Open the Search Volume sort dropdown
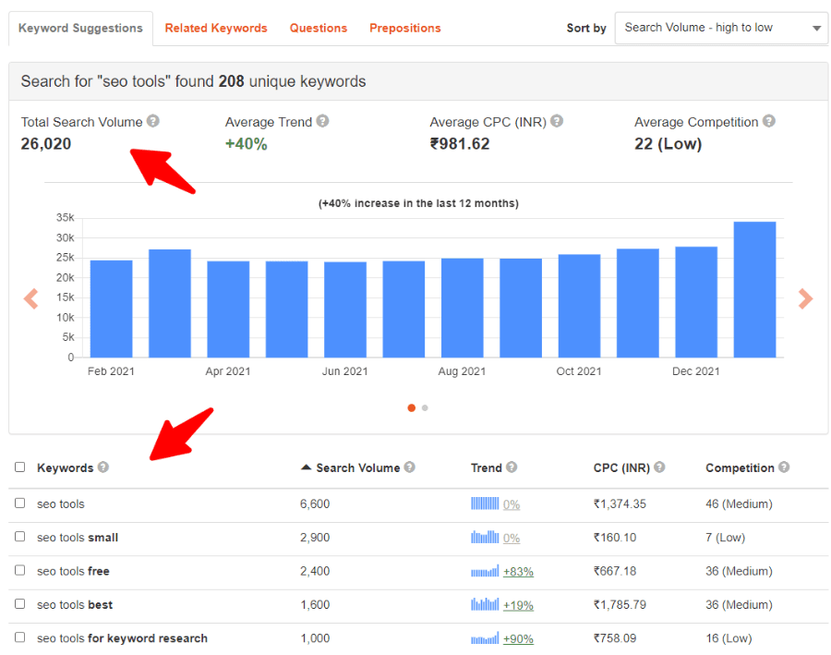The height and width of the screenshot is (655, 831). [720, 28]
